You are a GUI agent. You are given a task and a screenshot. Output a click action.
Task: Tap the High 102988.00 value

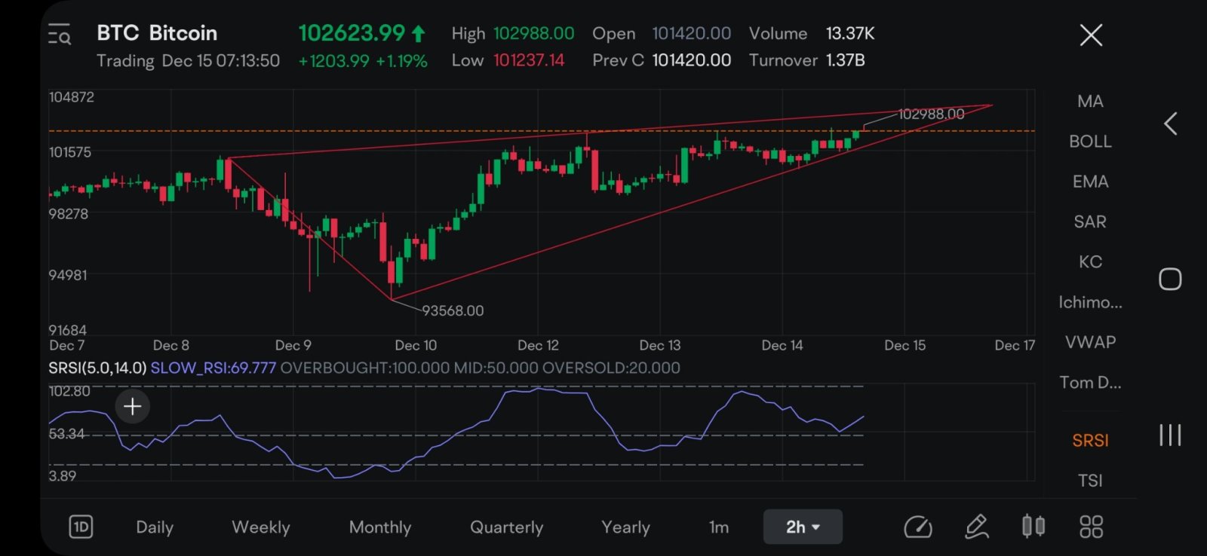(x=533, y=33)
